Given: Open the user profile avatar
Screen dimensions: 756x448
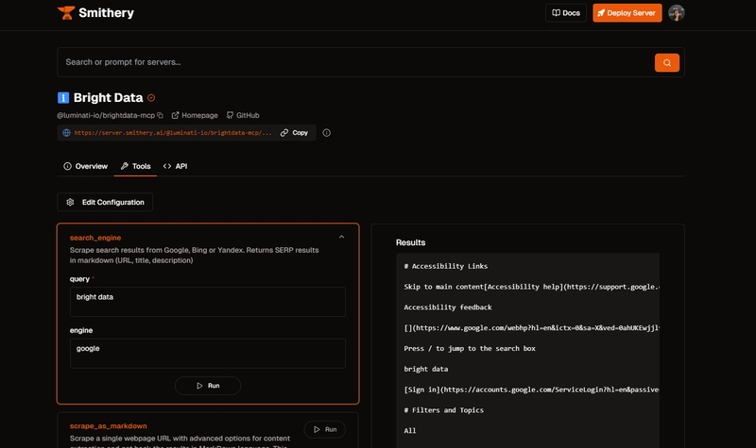Looking at the screenshot, I should click(x=677, y=13).
